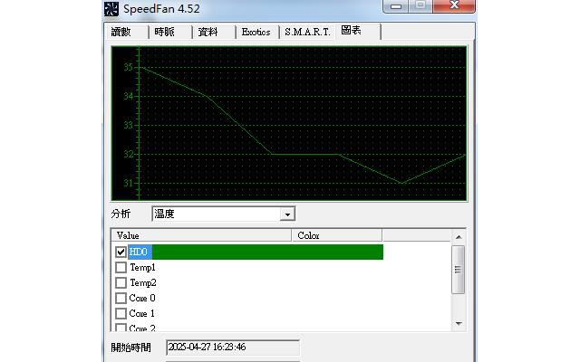Click the dropdown arrow next to 溫度
Image resolution: width=580 pixels, height=362 pixels.
click(x=287, y=214)
